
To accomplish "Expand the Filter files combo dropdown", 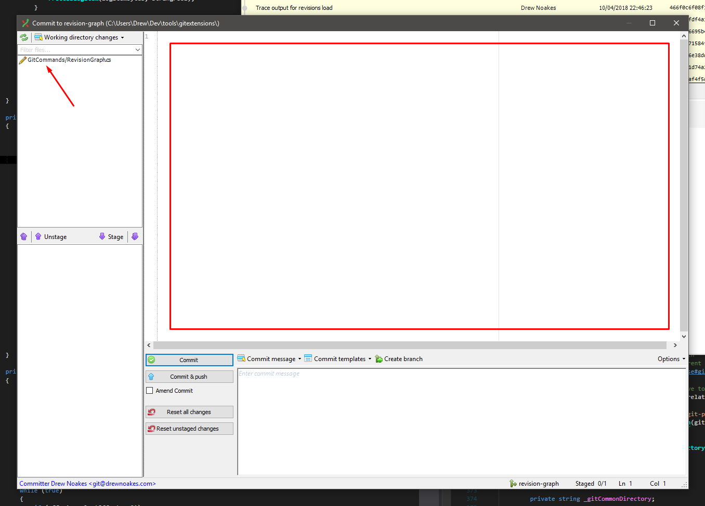I will (138, 49).
